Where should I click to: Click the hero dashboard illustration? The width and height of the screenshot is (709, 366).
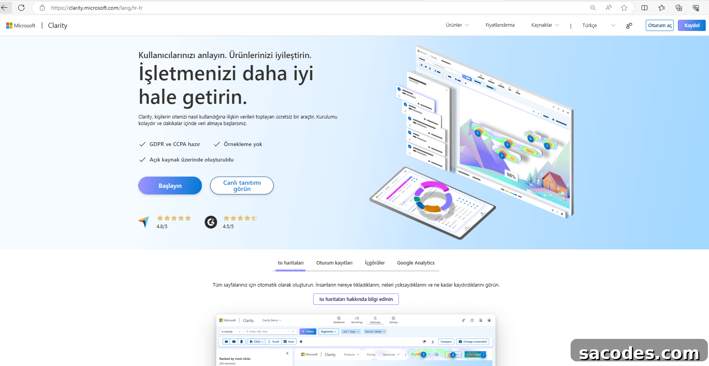pos(471,143)
